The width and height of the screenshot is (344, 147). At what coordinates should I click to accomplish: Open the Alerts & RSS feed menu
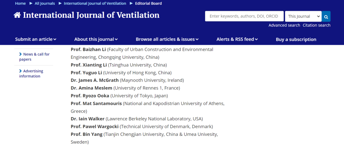click(x=237, y=39)
